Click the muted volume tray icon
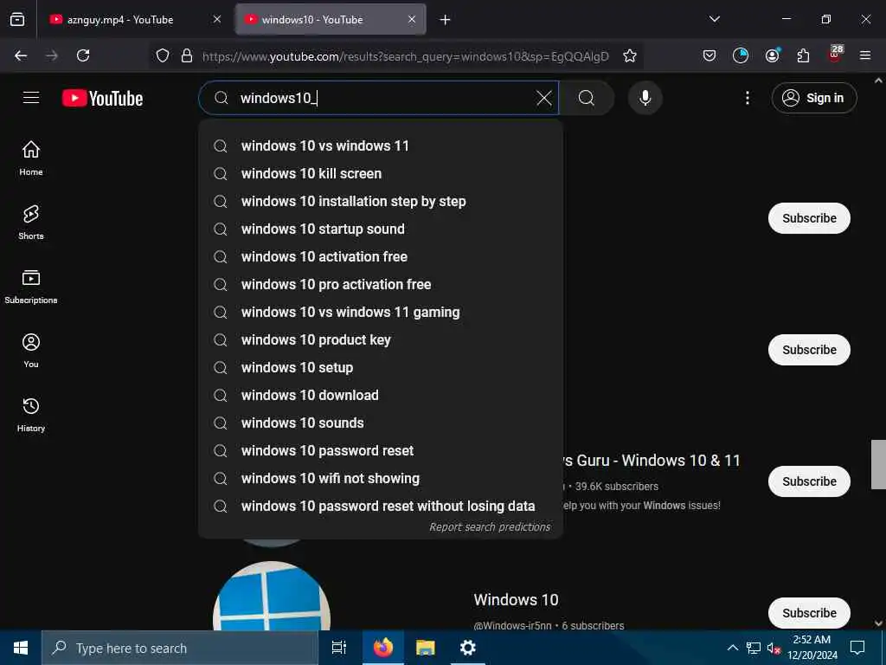The image size is (886, 665). pyautogui.click(x=774, y=648)
